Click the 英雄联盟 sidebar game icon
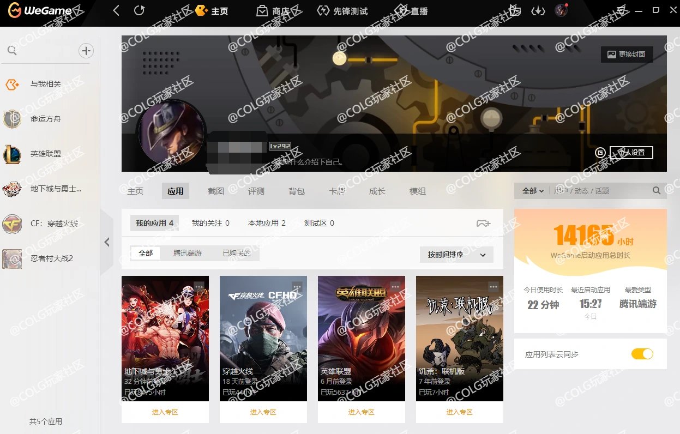Image resolution: width=680 pixels, height=434 pixels. tap(12, 154)
